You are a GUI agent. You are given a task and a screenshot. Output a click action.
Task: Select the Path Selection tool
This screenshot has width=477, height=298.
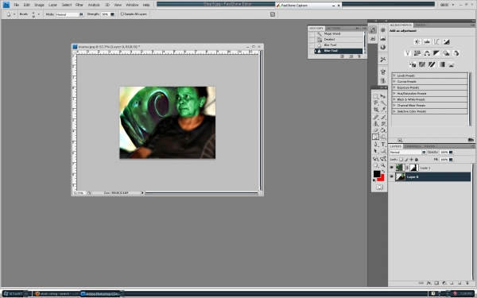[376, 151]
